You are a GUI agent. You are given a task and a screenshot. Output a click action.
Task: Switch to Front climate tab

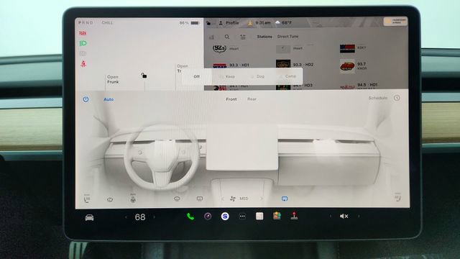point(231,99)
